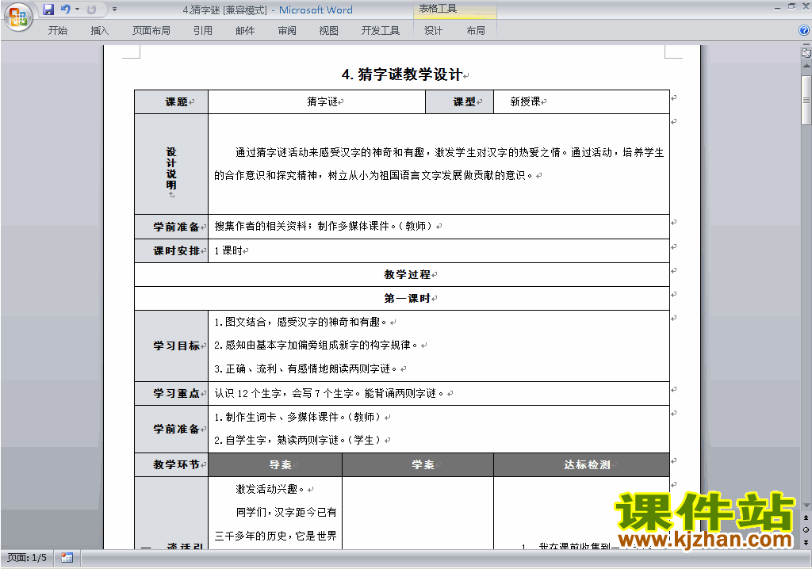
Task: Switch to the 开始 ribbon tab
Action: tap(57, 31)
